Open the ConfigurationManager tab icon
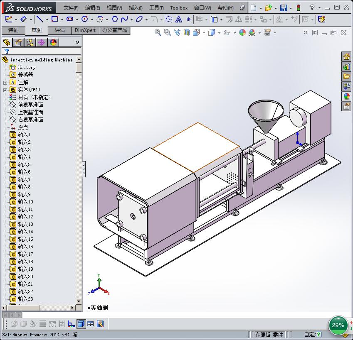 pyautogui.click(x=30, y=42)
